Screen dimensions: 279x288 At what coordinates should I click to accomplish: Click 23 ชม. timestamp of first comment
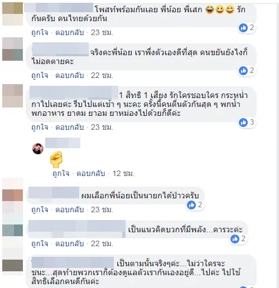(x=102, y=32)
